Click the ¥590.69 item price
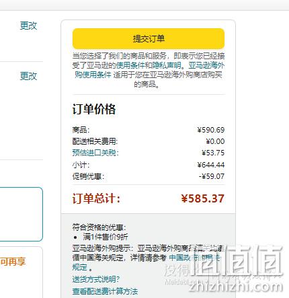Screen dimensions: 289x298 211,130
